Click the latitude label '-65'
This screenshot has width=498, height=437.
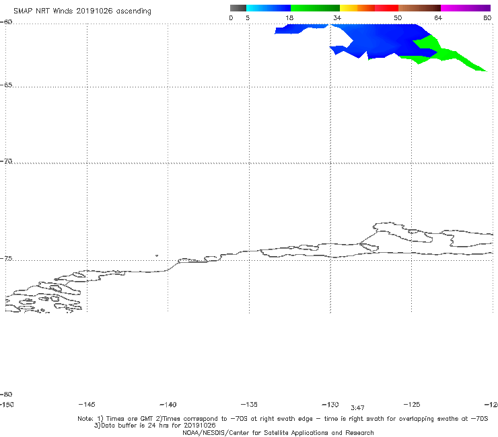point(6,85)
